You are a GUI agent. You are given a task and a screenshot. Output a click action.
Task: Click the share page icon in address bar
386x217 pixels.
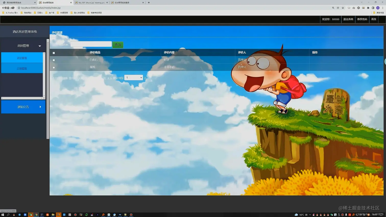(x=338, y=8)
